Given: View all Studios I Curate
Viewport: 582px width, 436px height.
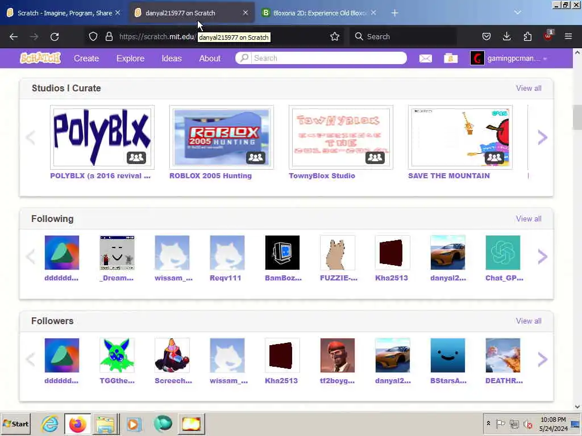Looking at the screenshot, I should point(529,88).
